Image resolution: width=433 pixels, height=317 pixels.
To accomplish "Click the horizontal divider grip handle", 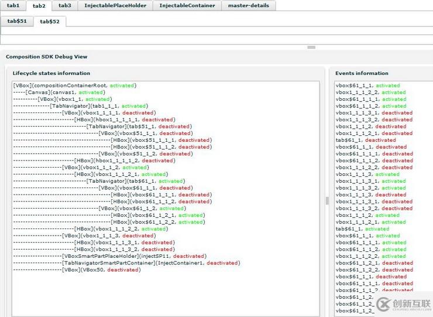I will click(311, 47).
